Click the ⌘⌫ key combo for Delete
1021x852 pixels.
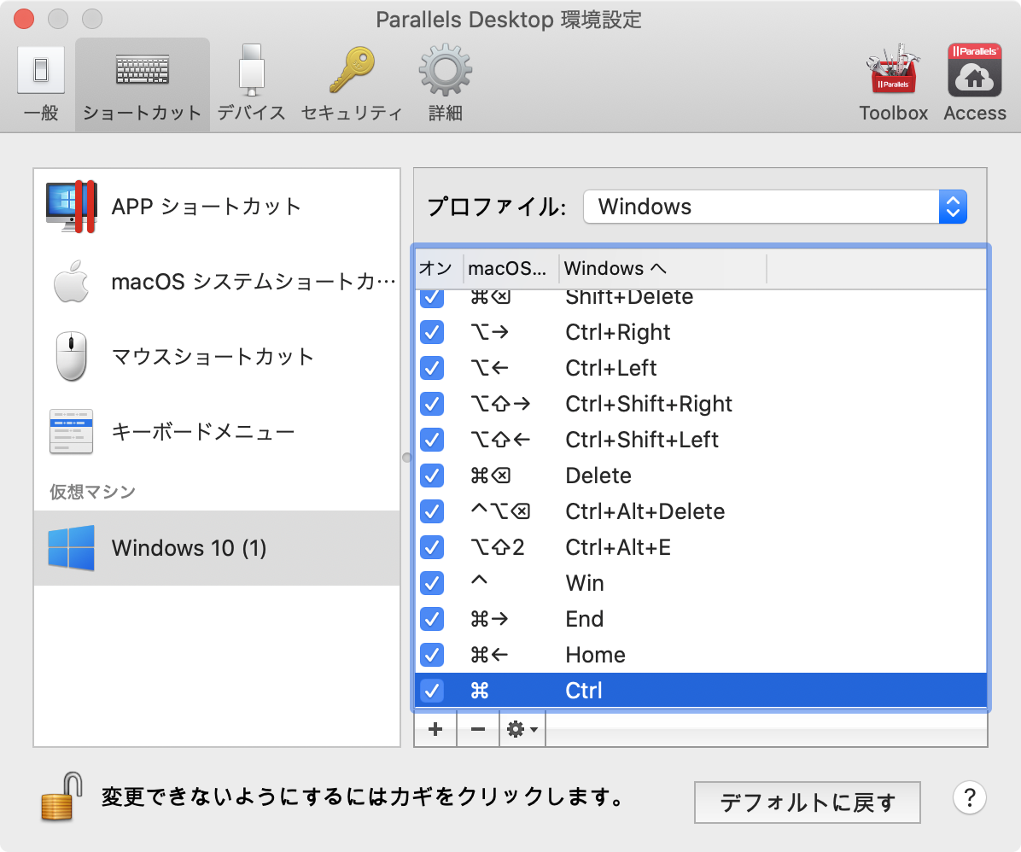(490, 476)
